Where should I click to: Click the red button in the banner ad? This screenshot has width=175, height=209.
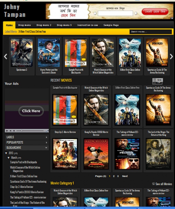[155, 12]
